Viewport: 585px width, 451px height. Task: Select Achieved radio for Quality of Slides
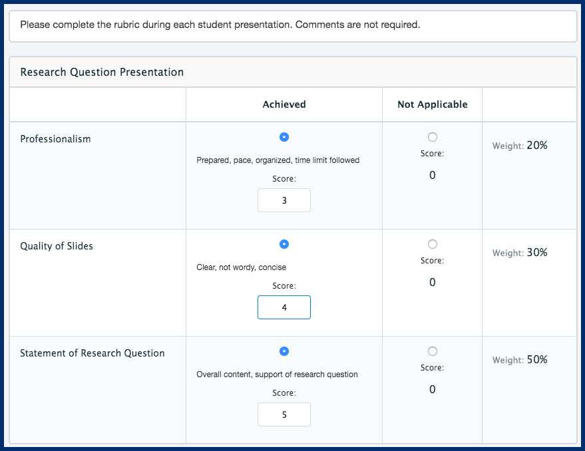click(284, 244)
